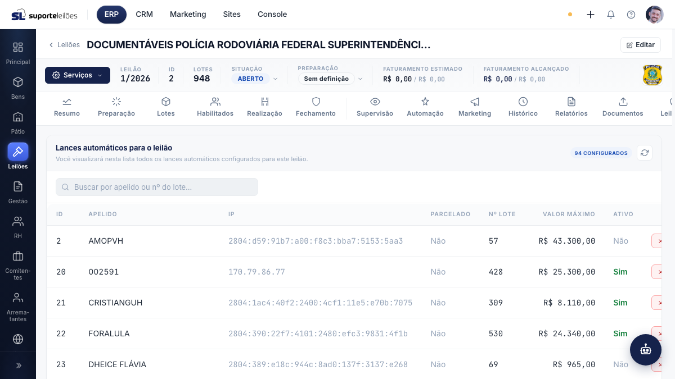Click the 94 CONFIGURADOS badge
This screenshot has height=379, width=675.
(601, 153)
